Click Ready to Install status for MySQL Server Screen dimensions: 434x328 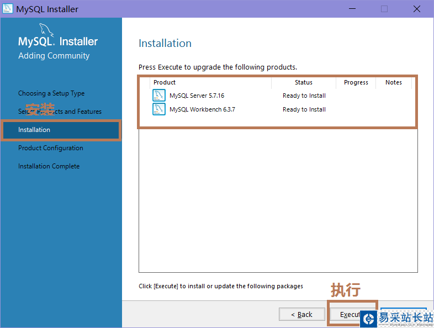click(x=304, y=96)
